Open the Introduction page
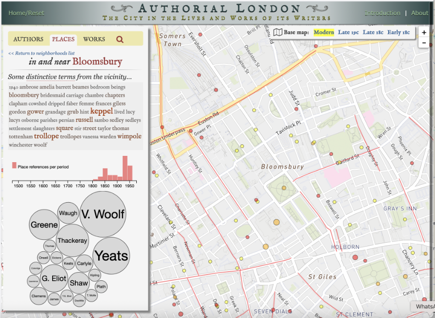The width and height of the screenshot is (435, 318). pos(382,13)
